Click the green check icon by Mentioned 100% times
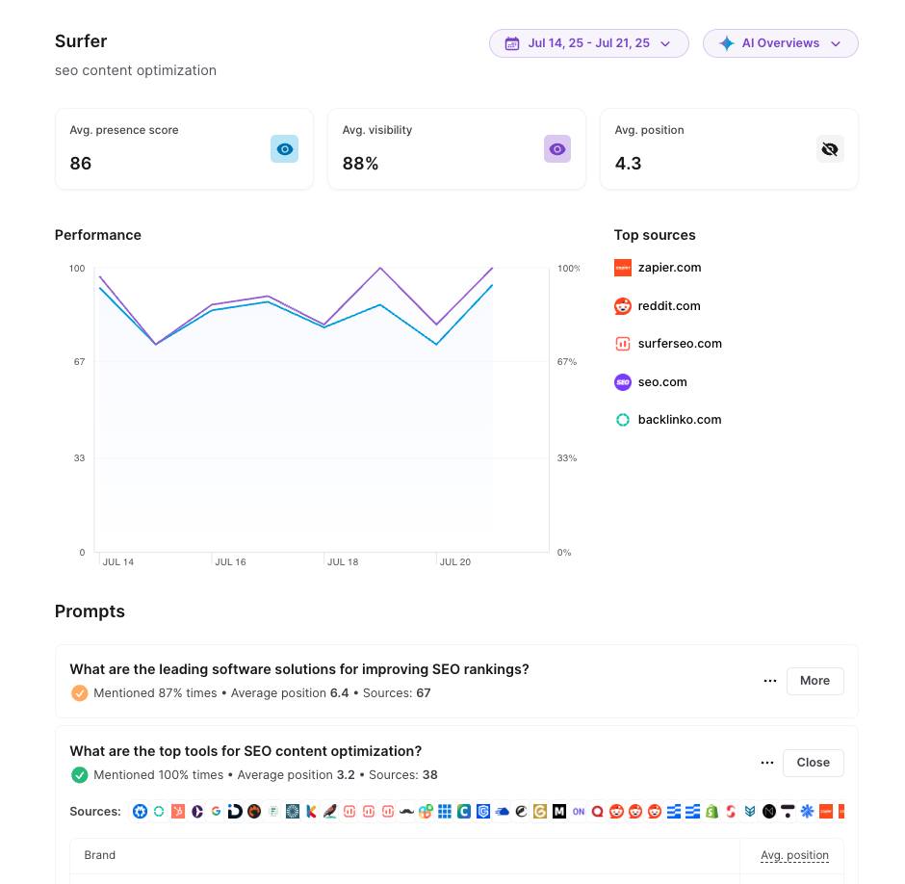Viewport: 905px width, 884px height. point(79,775)
